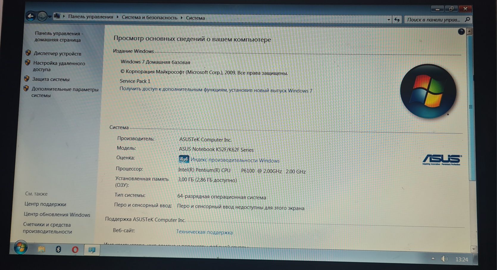The width and height of the screenshot is (497, 270).
Task: Click the magnifier search icon
Action: tap(467, 20)
